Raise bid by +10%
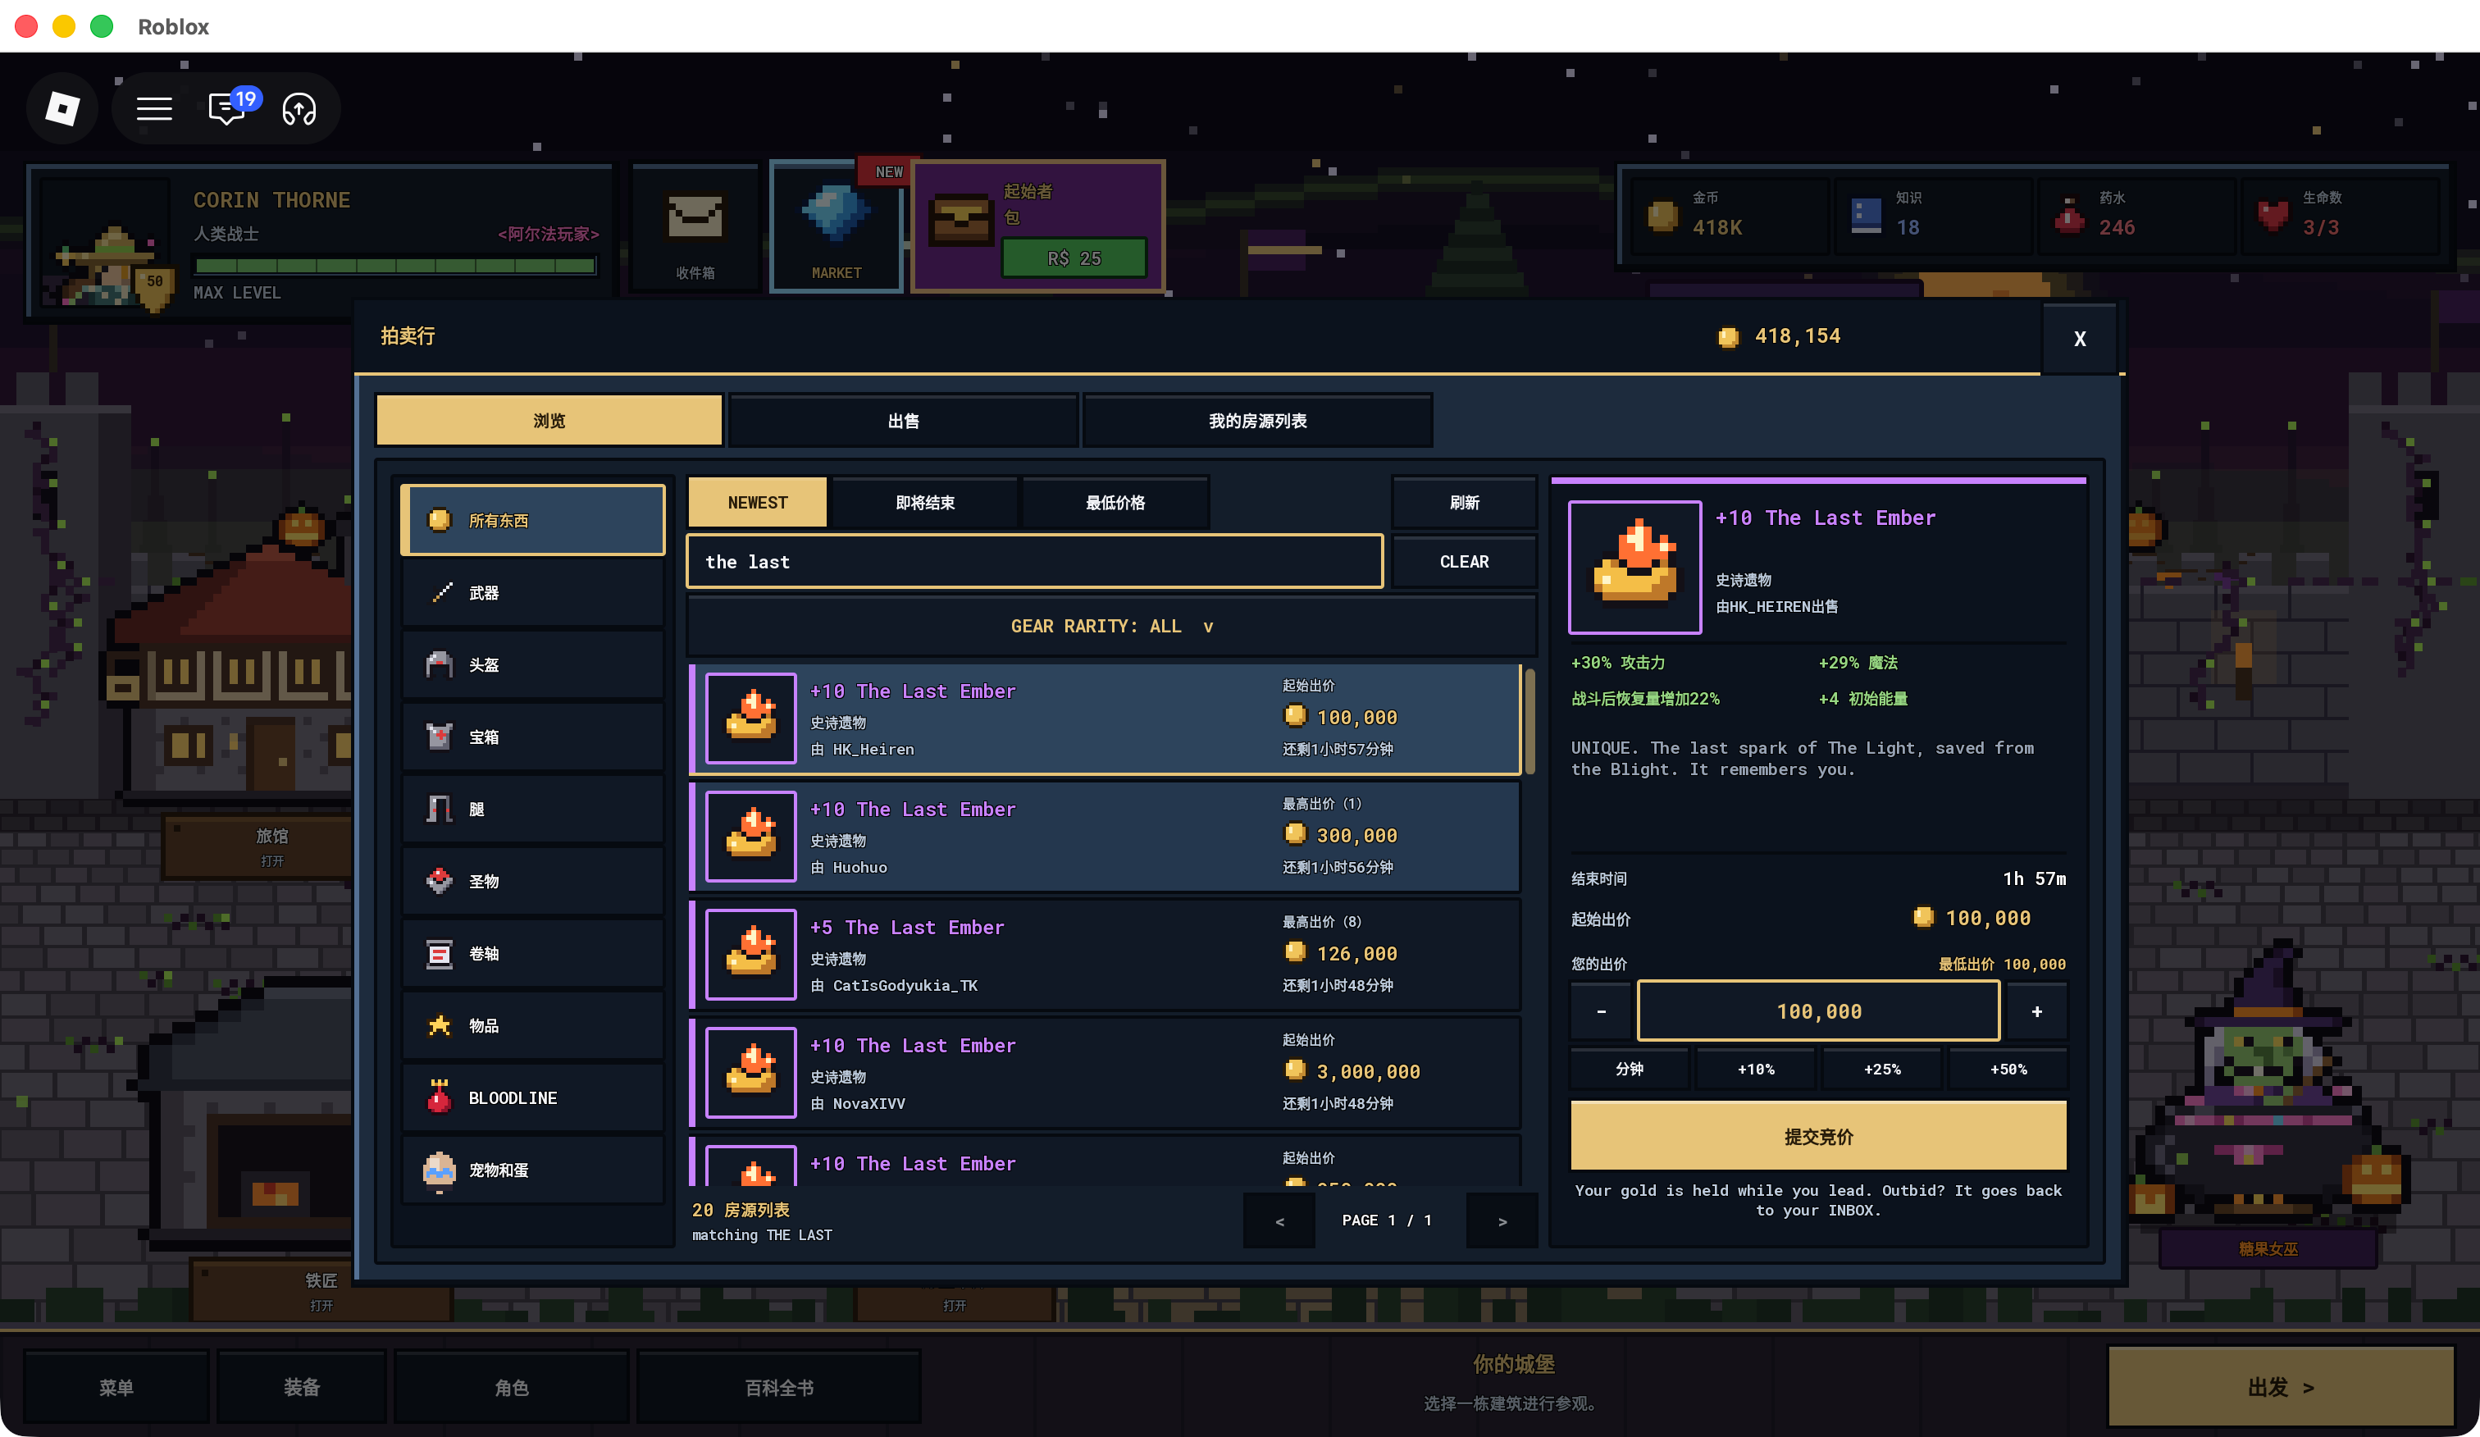This screenshot has height=1437, width=2480. point(1756,1069)
